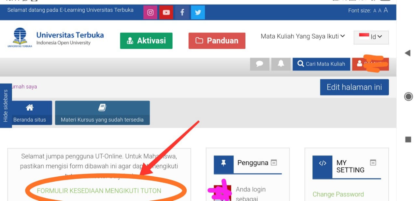Click the pin icon on Pengguna block
Viewport: 417px width, 201px height.
[x=223, y=164]
